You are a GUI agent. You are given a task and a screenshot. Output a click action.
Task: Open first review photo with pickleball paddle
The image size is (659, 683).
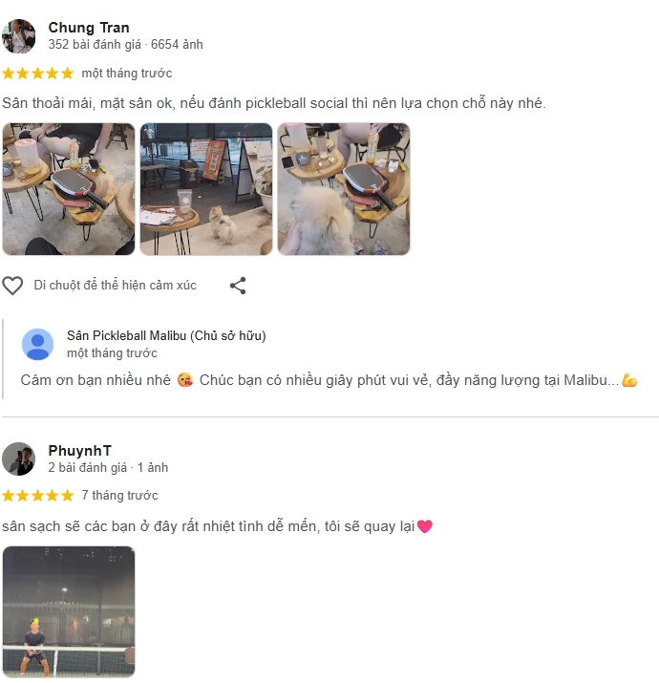(x=69, y=189)
